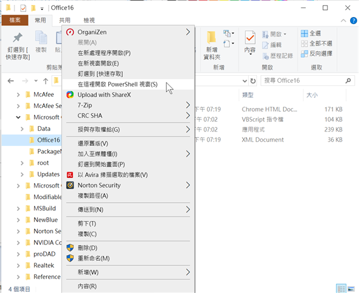This screenshot has width=359, height=293.
Task: Expand the MSBuild folder node
Action: click(18, 208)
